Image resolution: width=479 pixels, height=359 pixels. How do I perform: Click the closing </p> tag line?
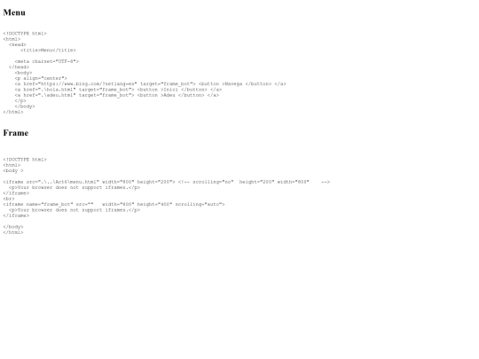click(20, 100)
